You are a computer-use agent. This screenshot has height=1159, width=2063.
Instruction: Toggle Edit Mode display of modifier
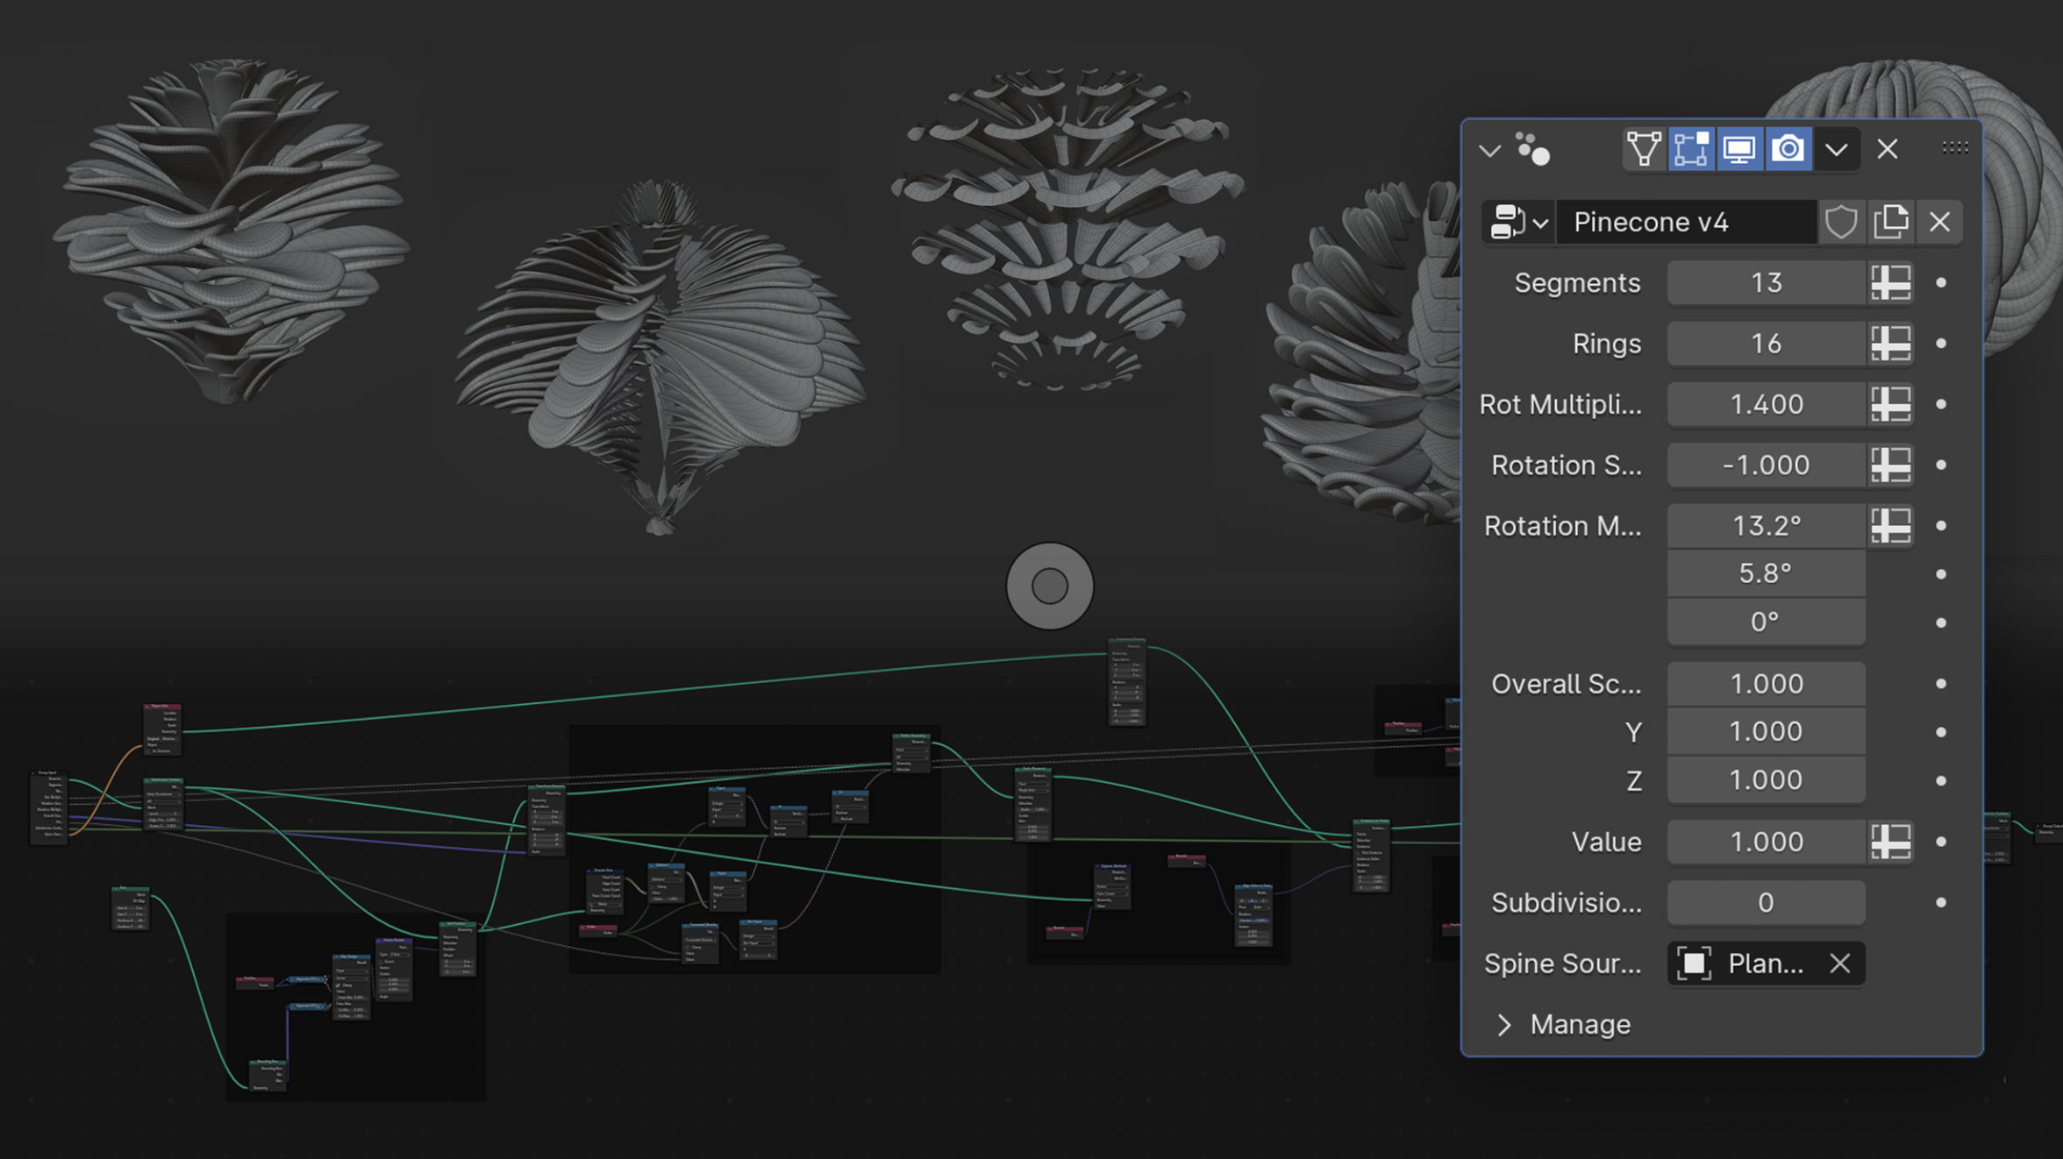[1691, 149]
